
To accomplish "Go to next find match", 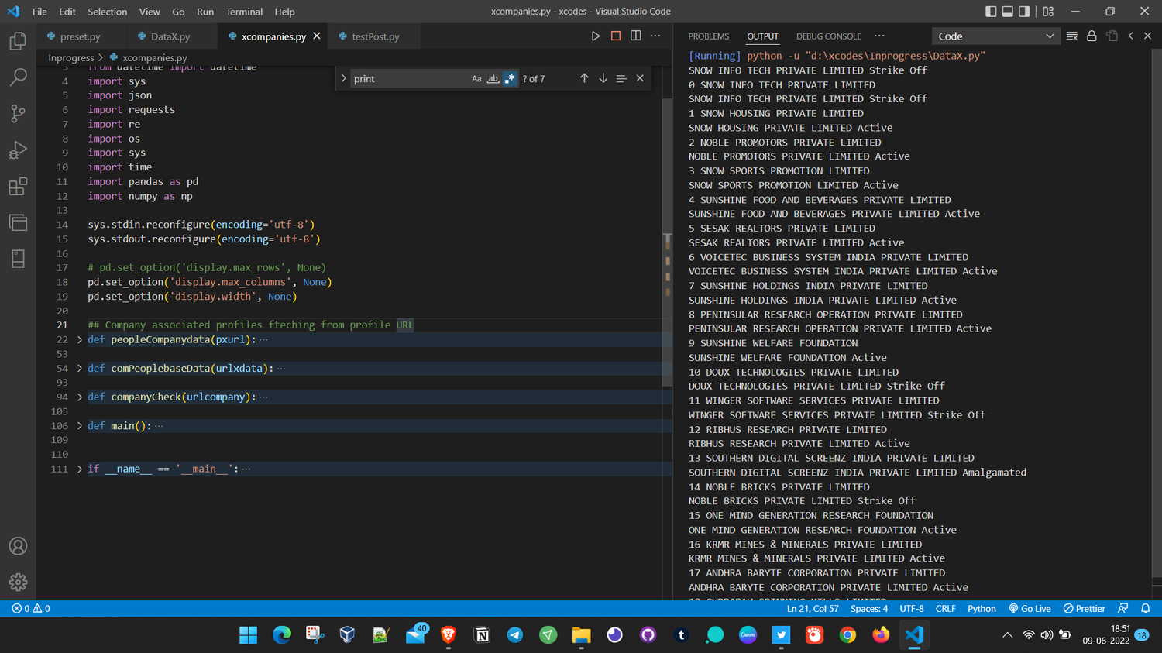I will (x=603, y=78).
